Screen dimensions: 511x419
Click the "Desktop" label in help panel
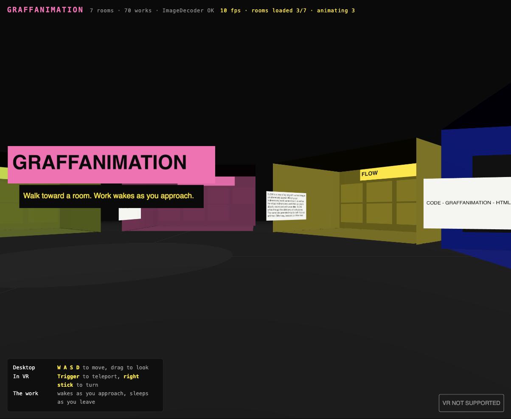point(24,368)
